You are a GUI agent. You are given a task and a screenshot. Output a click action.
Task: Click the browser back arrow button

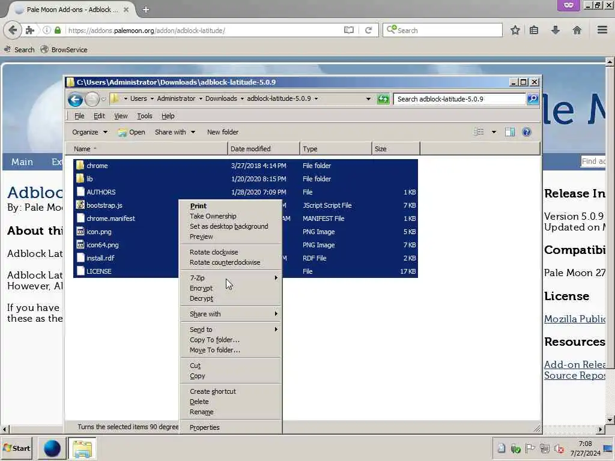coord(12,30)
